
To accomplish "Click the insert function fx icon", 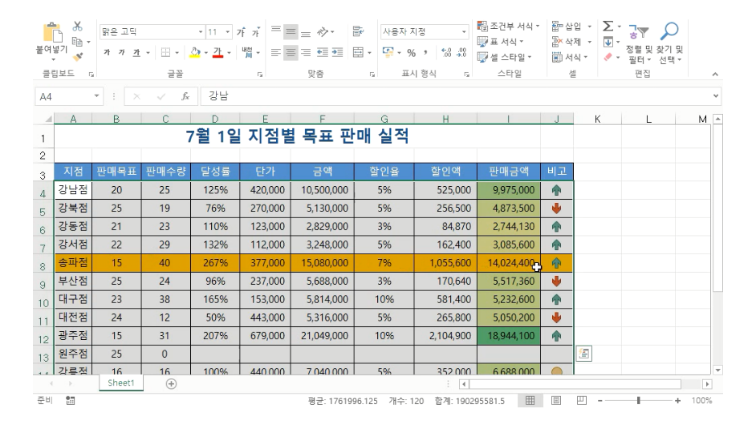I will 185,96.
